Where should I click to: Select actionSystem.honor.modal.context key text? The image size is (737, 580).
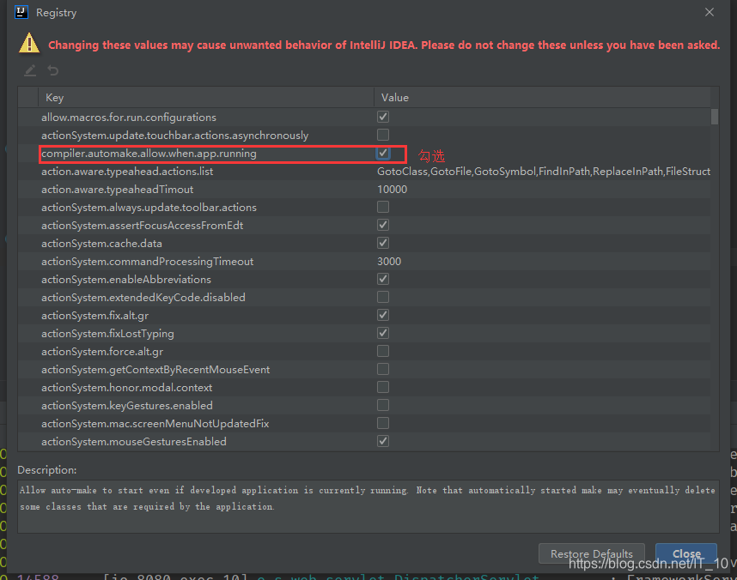(x=127, y=388)
